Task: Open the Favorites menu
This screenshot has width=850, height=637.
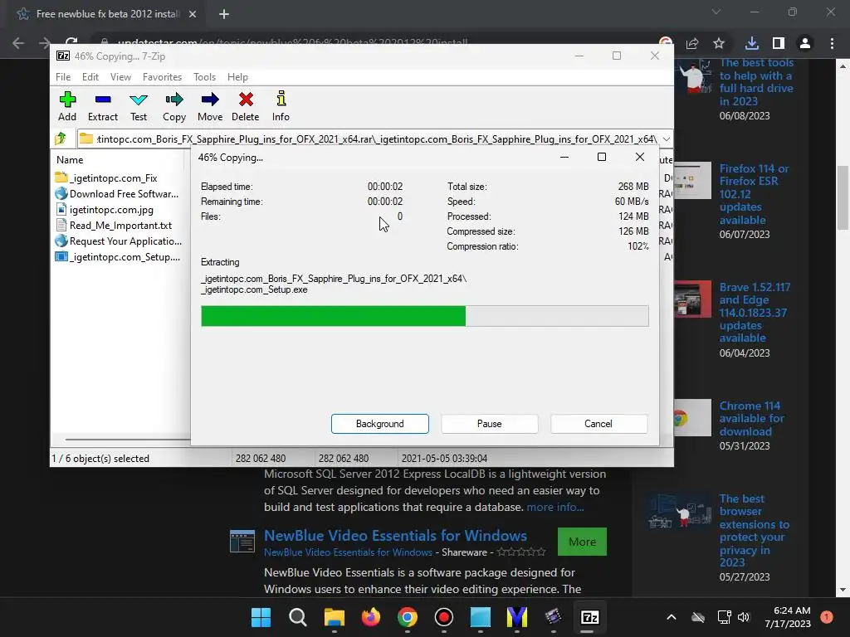Action: tap(162, 77)
